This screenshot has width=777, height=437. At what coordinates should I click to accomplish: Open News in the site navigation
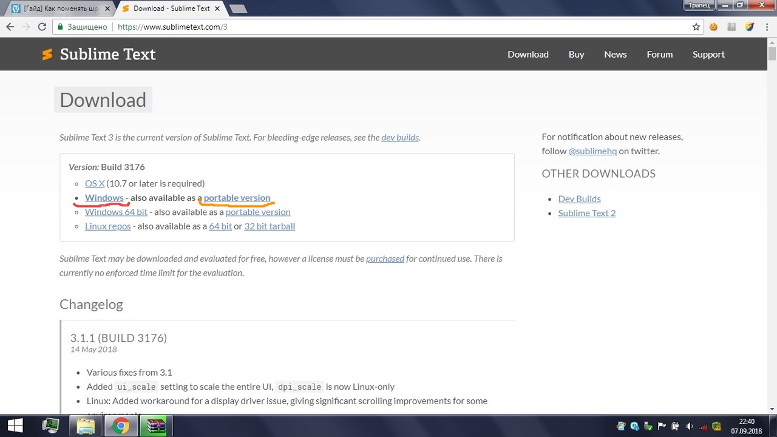615,54
